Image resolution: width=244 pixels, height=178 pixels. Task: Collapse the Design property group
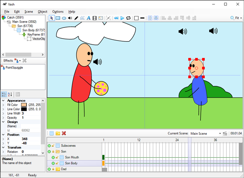pyautogui.click(x=3, y=122)
